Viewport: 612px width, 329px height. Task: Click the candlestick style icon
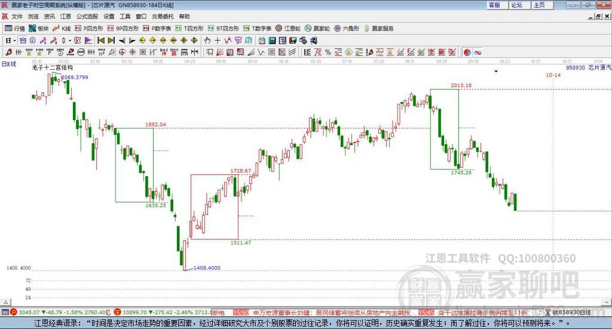[63, 41]
